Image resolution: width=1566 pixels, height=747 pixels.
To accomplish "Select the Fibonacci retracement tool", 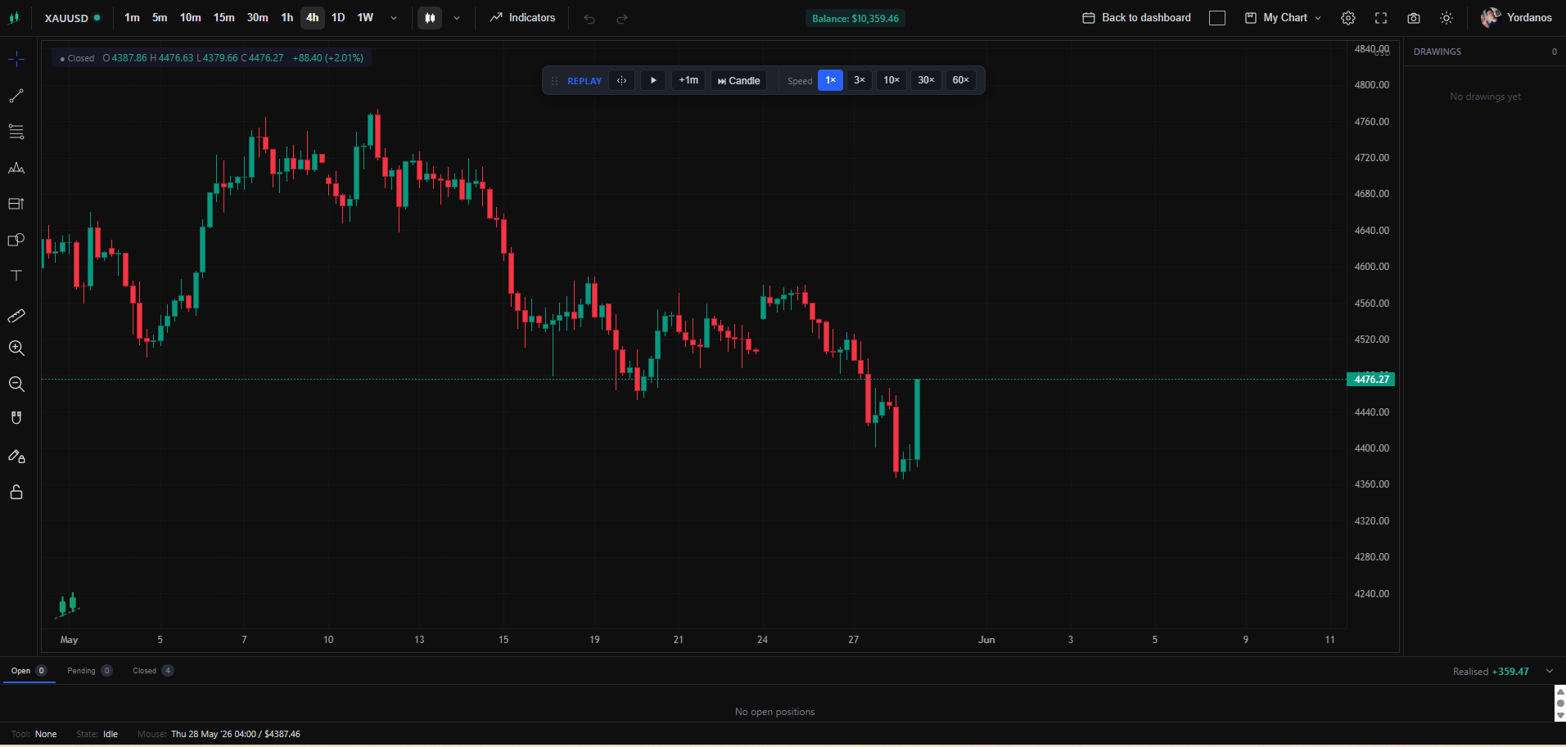I will 16,132.
